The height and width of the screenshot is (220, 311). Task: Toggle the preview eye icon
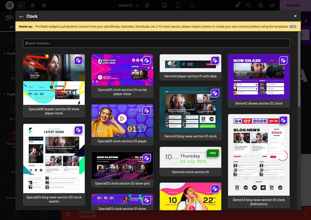pos(272,5)
